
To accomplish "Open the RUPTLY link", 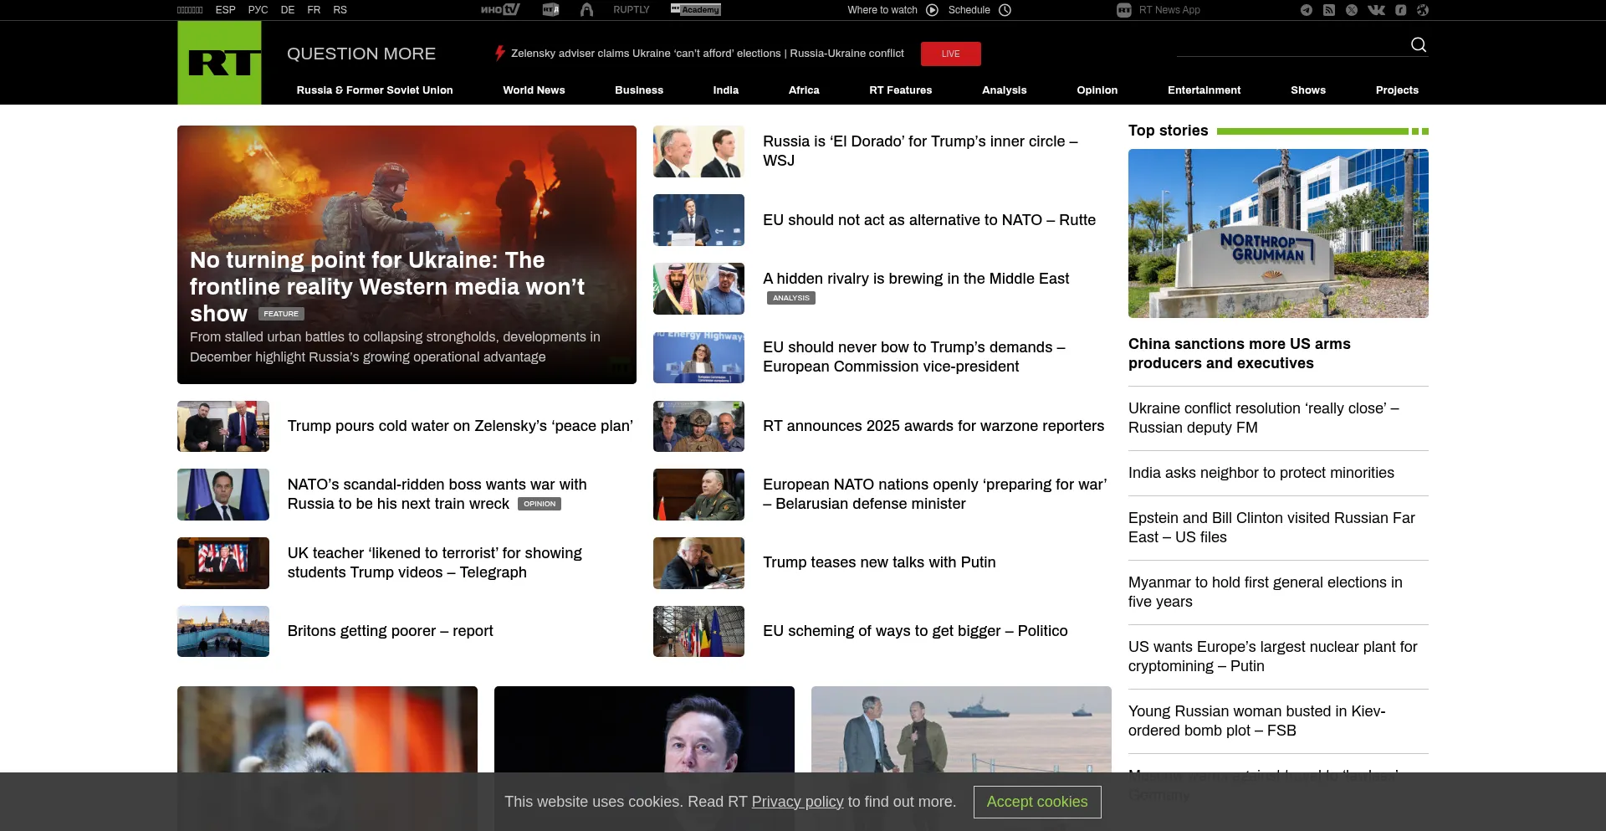I will tap(631, 10).
